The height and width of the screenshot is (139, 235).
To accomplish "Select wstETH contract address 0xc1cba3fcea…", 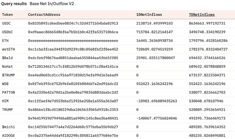I will 73,49.
